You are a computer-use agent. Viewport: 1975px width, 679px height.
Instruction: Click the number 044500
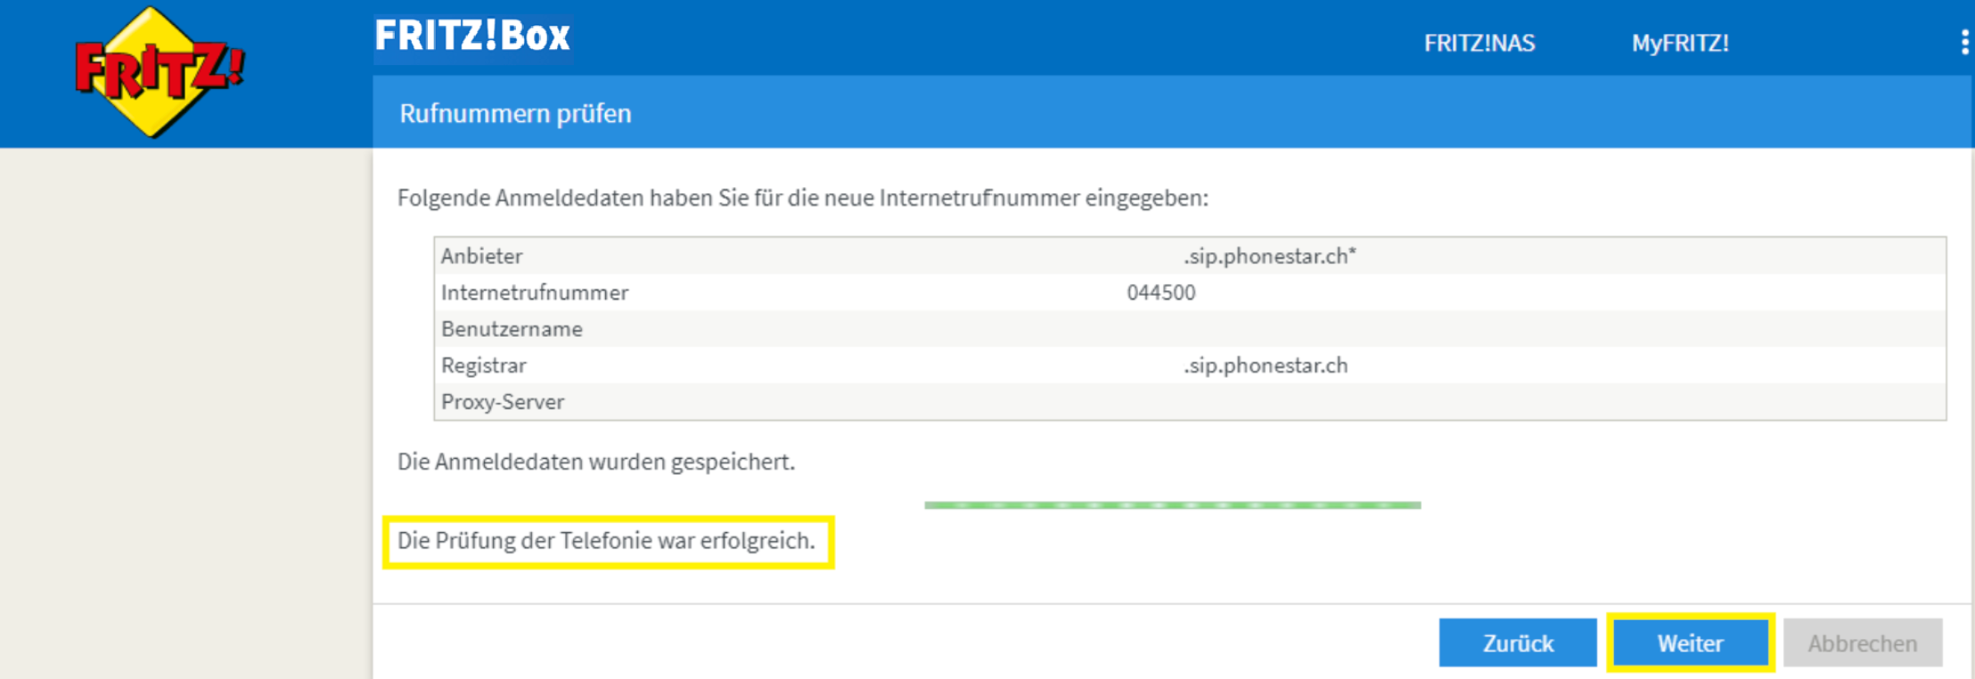coord(1160,292)
